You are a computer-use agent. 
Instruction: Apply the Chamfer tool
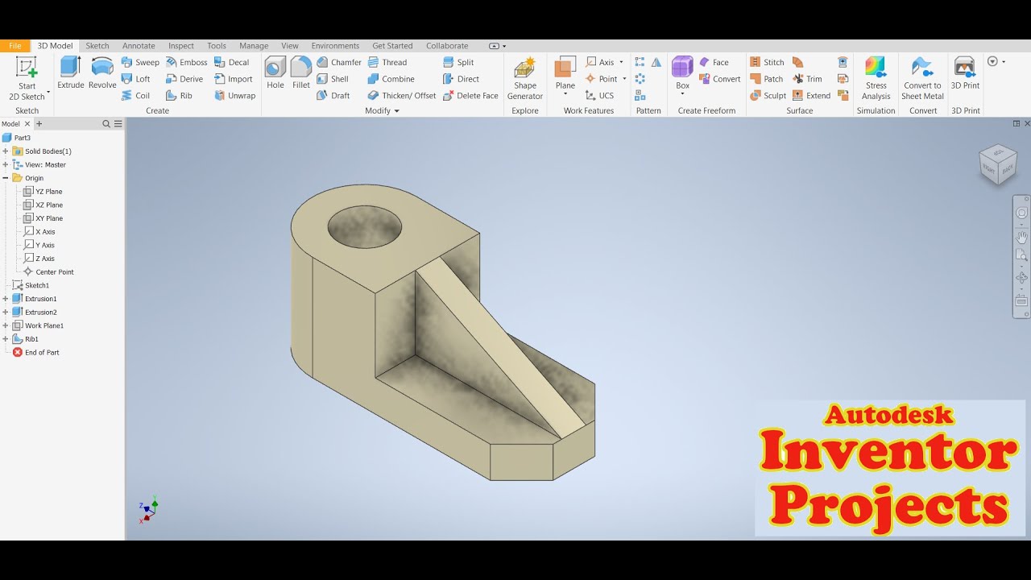point(339,62)
